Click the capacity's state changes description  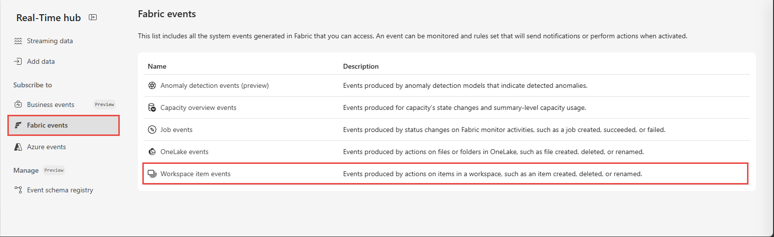click(464, 107)
